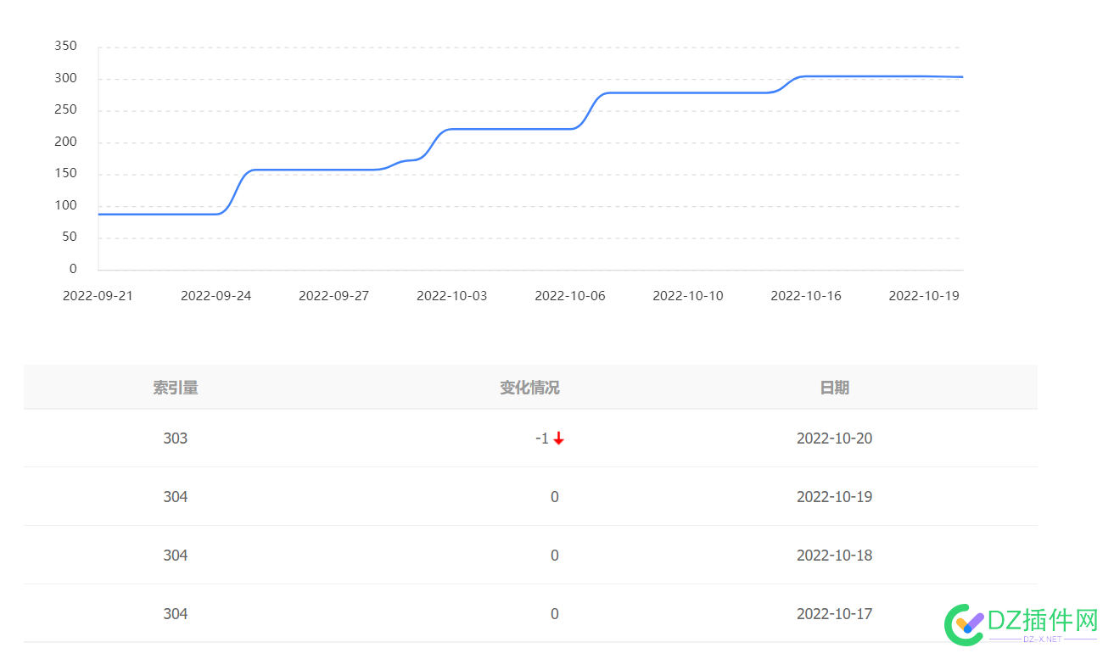Click chart x-axis label 2022-09-21

click(x=98, y=296)
